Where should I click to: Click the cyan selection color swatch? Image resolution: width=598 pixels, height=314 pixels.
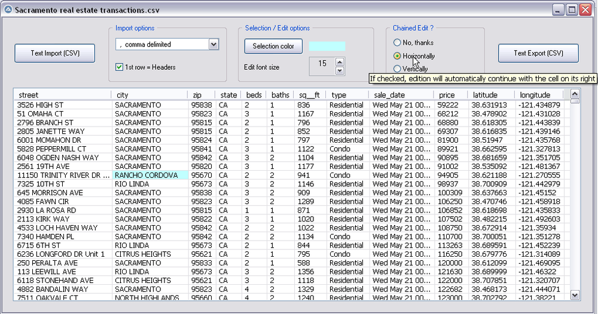327,46
